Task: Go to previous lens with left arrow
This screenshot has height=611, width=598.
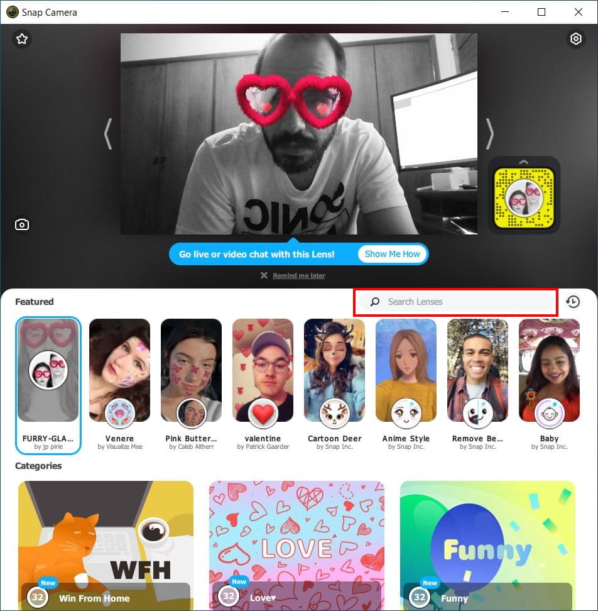Action: point(108,134)
